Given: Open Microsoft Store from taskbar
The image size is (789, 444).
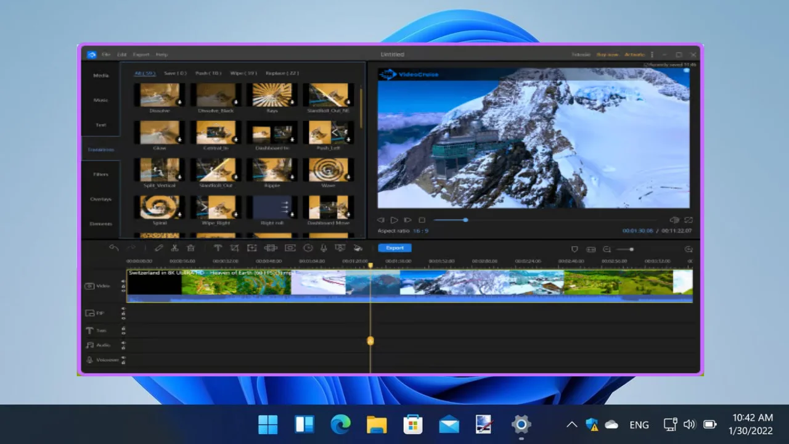Looking at the screenshot, I should [x=413, y=424].
